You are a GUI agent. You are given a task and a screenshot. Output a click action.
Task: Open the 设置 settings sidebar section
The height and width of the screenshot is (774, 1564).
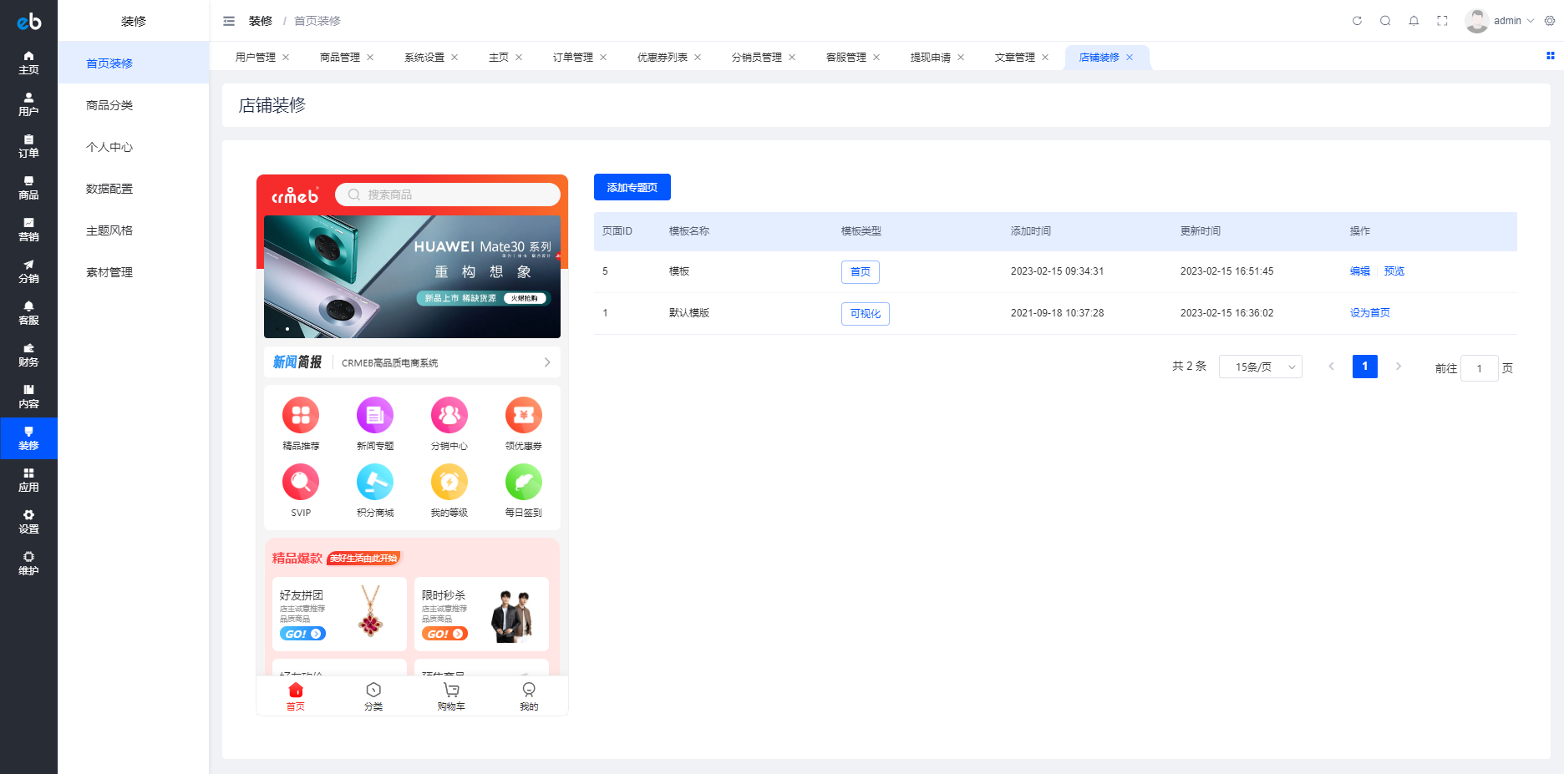(x=28, y=522)
